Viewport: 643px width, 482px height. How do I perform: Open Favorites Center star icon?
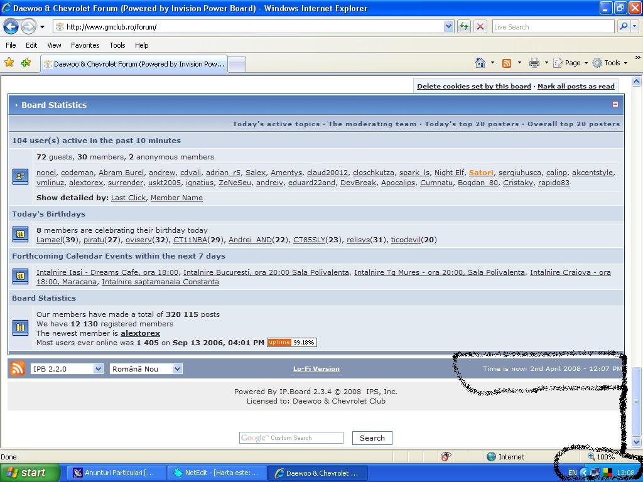pos(9,62)
